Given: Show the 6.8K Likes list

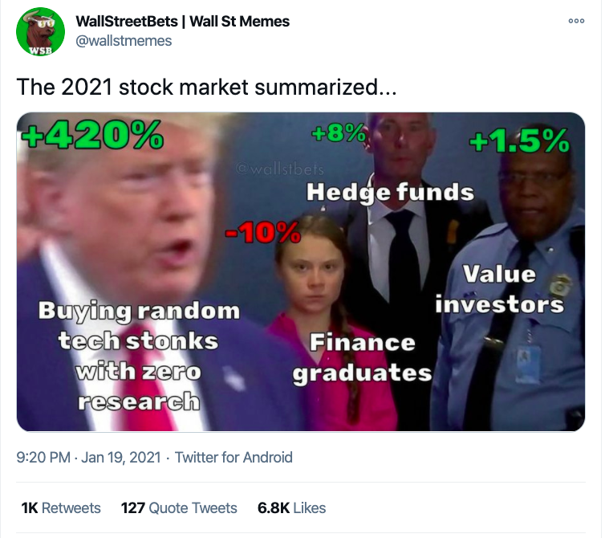Looking at the screenshot, I should point(292,507).
